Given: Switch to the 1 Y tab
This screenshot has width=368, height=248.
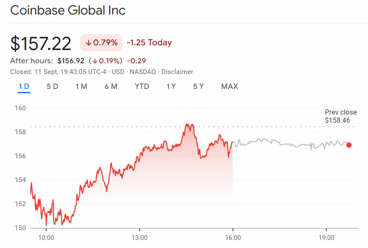Looking at the screenshot, I should 171,86.
